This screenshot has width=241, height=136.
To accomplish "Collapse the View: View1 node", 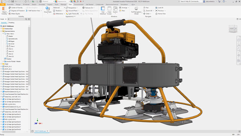I will pyautogui.click(x=3, y=33).
